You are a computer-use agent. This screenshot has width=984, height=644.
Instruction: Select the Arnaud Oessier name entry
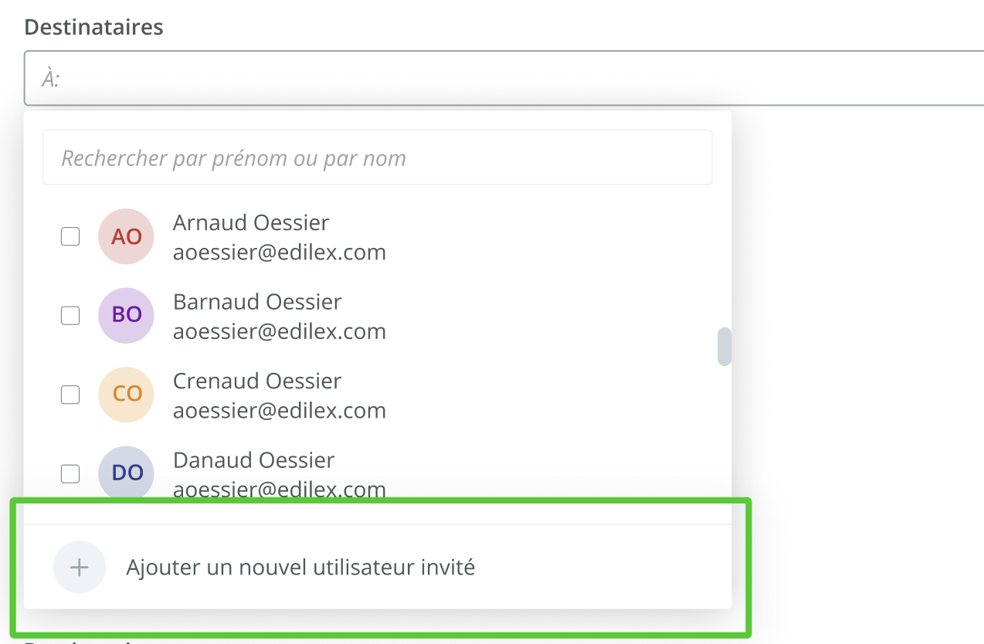tap(251, 222)
